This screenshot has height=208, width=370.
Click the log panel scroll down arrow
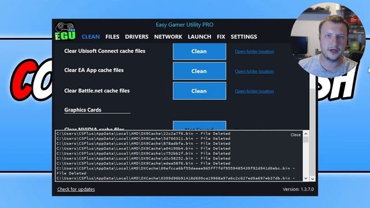[x=306, y=179]
